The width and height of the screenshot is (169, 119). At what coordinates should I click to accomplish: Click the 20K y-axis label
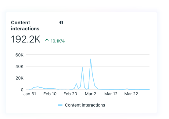(20, 78)
